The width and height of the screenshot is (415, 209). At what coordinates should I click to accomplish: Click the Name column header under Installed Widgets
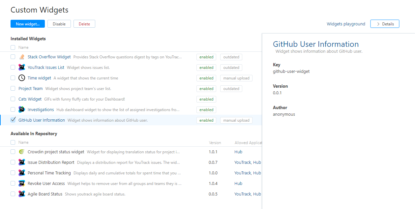tap(23, 47)
